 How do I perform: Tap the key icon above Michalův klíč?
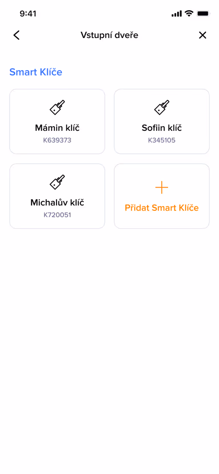click(x=57, y=182)
